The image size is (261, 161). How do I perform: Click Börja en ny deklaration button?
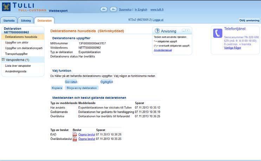coord(82,88)
